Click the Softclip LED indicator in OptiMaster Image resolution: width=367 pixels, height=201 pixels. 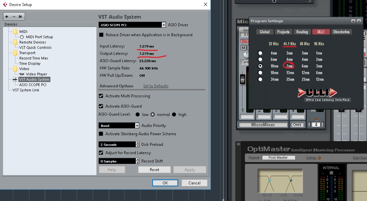point(319,158)
